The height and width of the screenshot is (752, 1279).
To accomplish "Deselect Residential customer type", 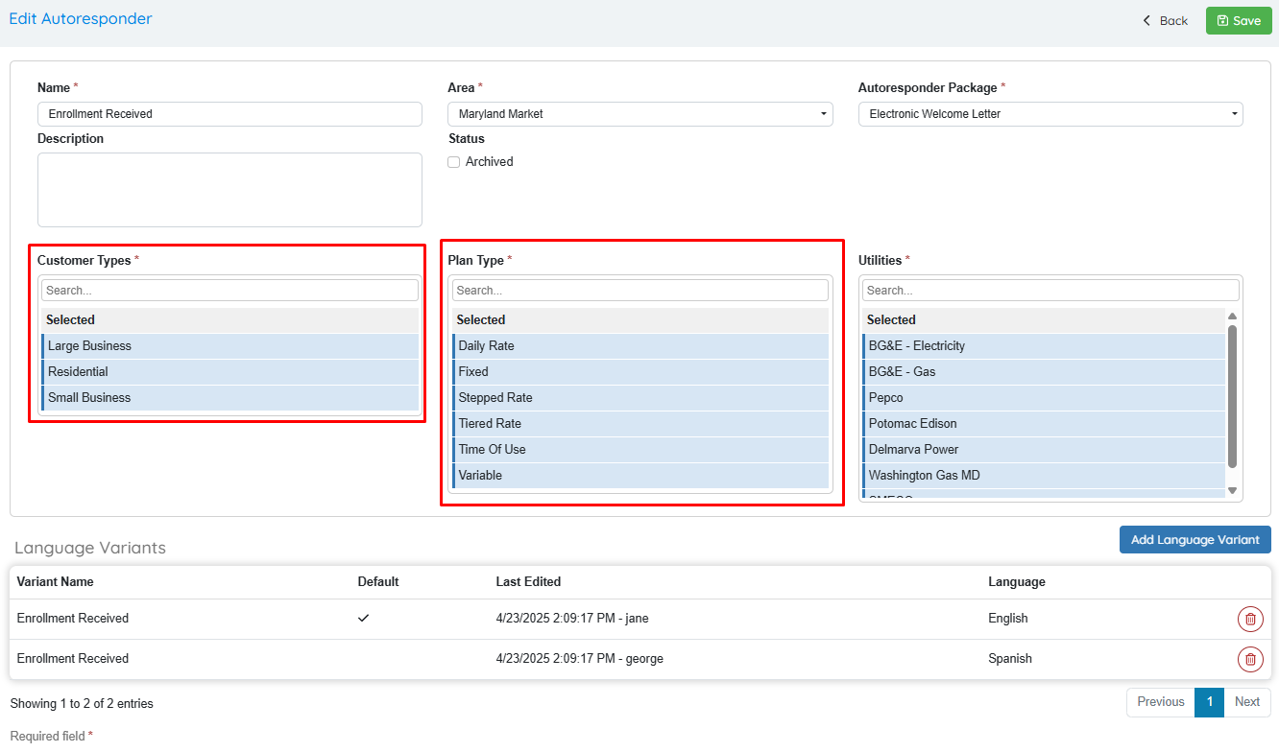I will (x=229, y=372).
